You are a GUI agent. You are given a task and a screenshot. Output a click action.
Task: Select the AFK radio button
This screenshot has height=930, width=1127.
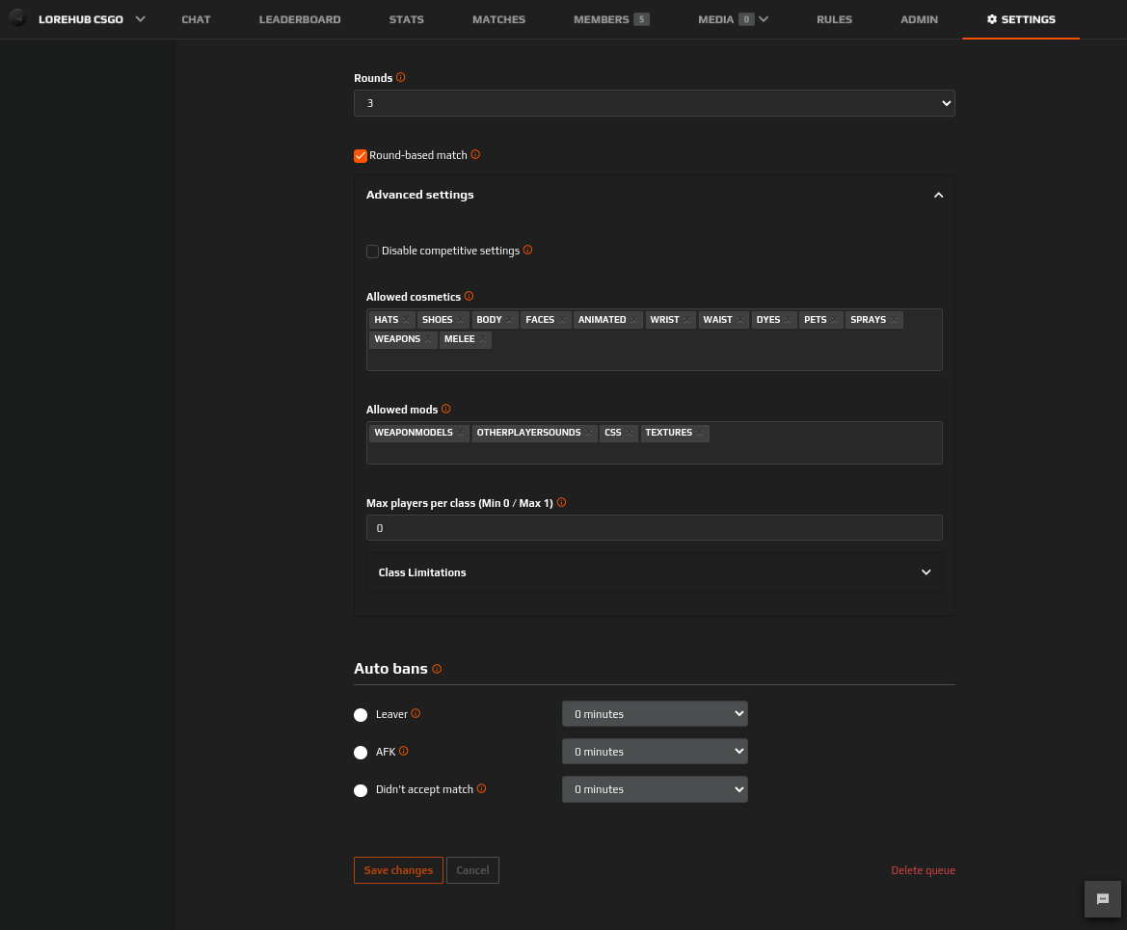point(361,752)
